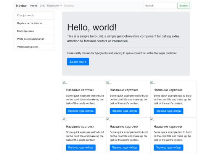Click the green Search button
Image resolution: width=206 pixels, height=154 pixels.
(x=183, y=6)
